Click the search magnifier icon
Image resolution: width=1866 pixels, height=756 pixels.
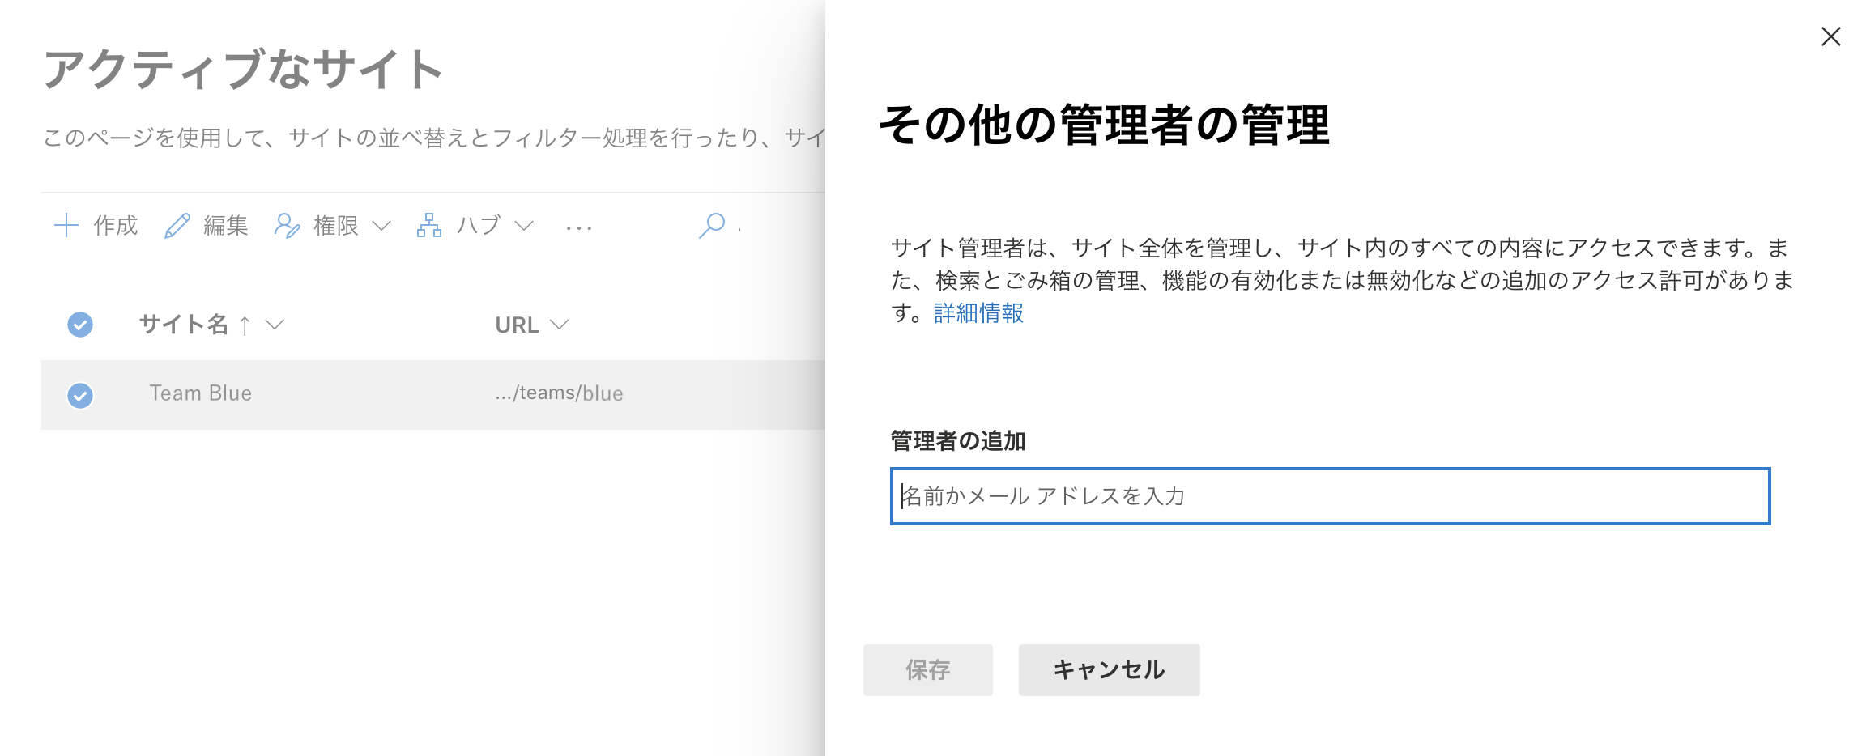pyautogui.click(x=714, y=227)
